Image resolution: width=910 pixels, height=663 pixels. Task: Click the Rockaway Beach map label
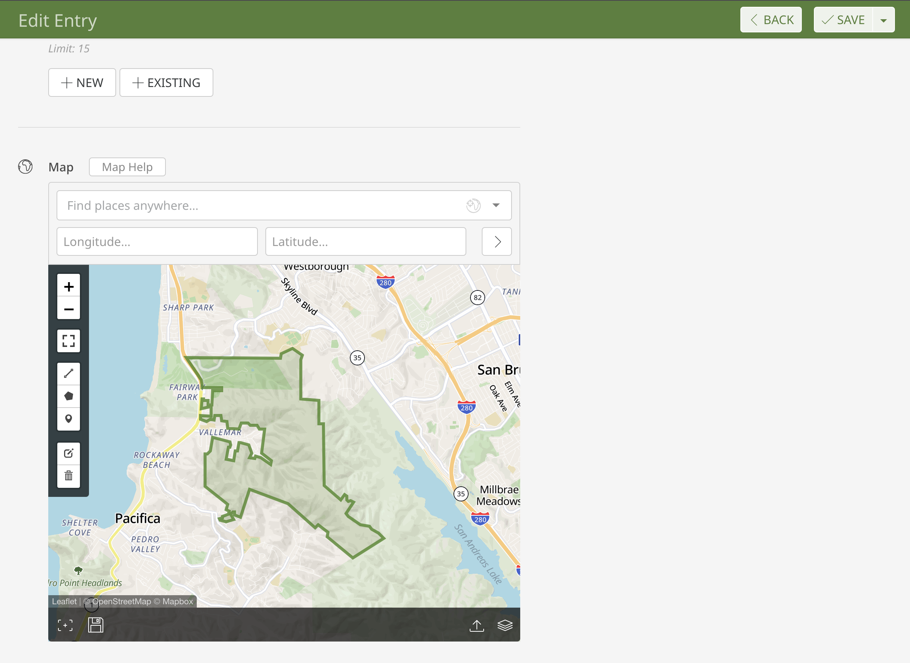pos(156,460)
